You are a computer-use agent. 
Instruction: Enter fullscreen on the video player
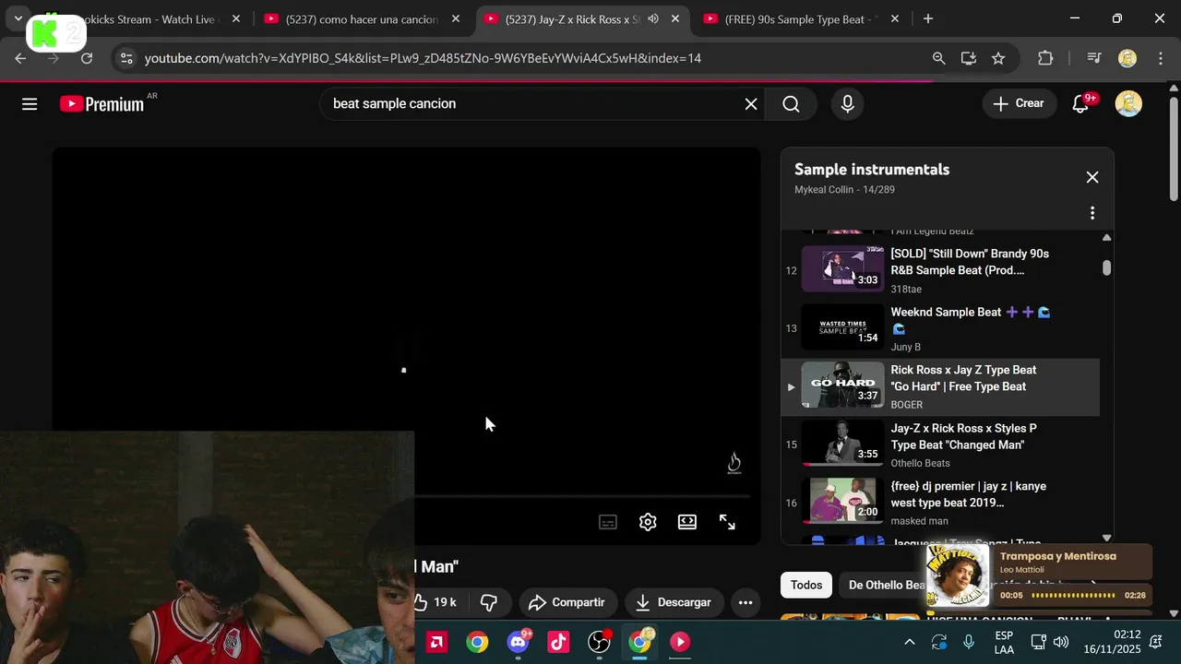(x=727, y=522)
